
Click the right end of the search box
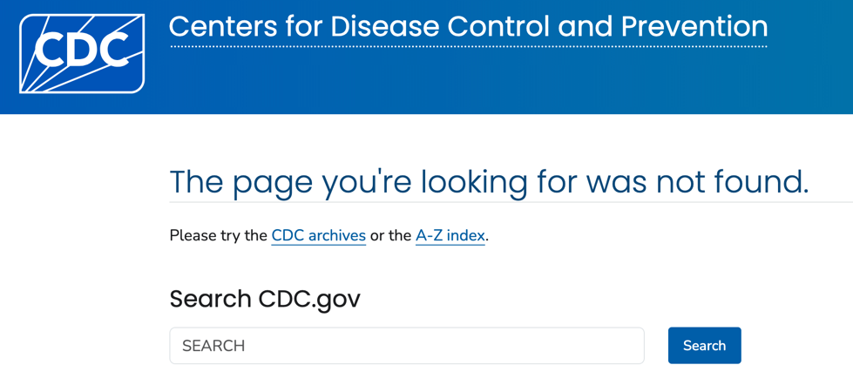[627, 346]
